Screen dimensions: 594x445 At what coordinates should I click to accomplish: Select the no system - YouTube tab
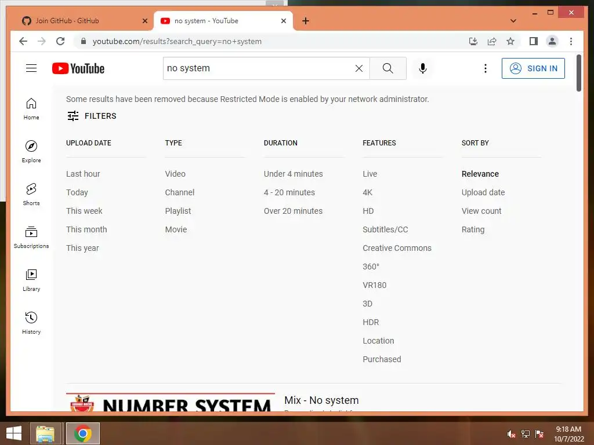(x=223, y=21)
